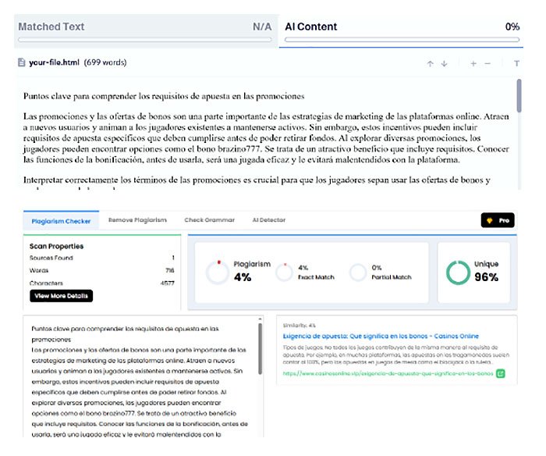Click the up arrow to go to previous match
This screenshot has width=546, height=456.
[430, 63]
